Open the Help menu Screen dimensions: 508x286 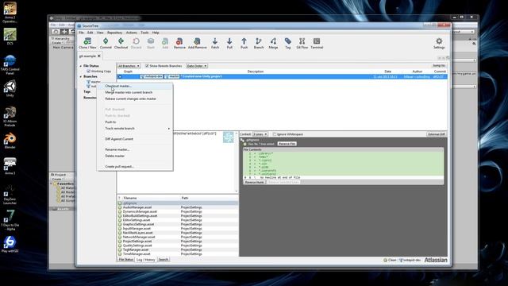[156, 33]
